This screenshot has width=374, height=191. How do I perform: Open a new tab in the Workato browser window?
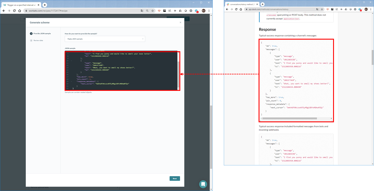point(45,5)
